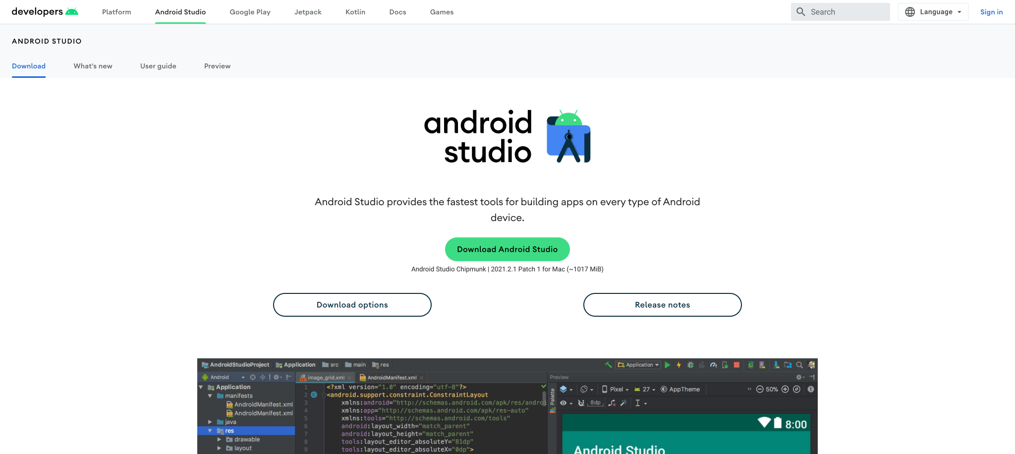Open the Jetpack nav item
Image resolution: width=1015 pixels, height=454 pixels.
pyautogui.click(x=308, y=12)
